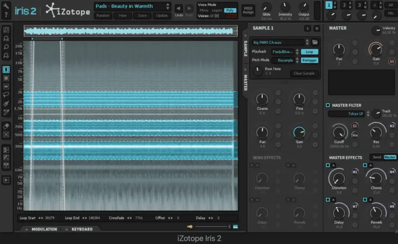Click the Save preset button
Image resolution: width=398 pixels, height=244 pixels.
tap(142, 15)
